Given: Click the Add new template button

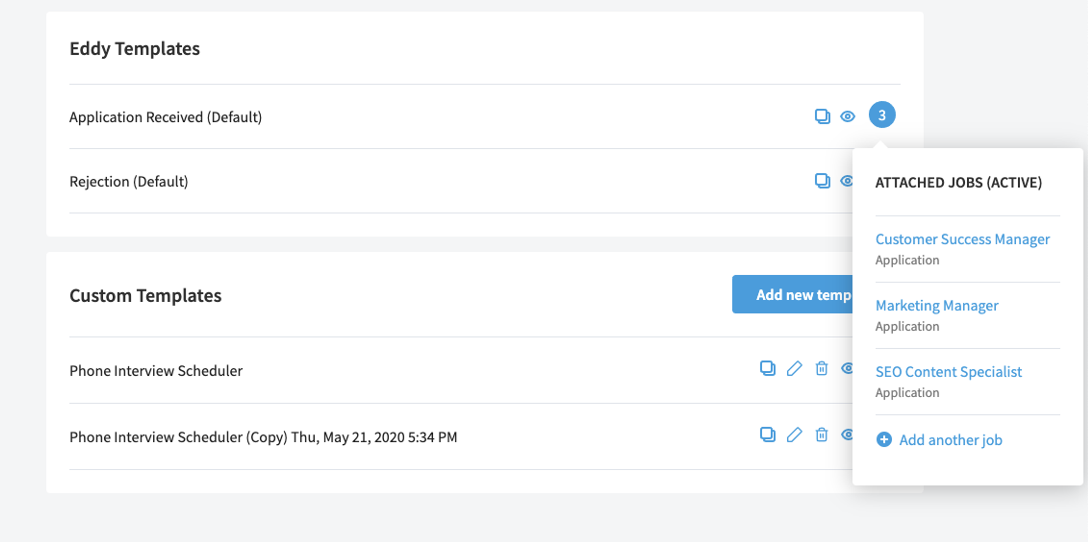Looking at the screenshot, I should coord(792,294).
